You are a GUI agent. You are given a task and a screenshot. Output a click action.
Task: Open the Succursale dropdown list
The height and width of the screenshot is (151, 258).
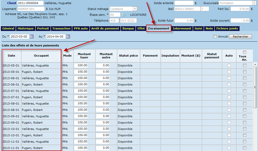coord(254,3)
